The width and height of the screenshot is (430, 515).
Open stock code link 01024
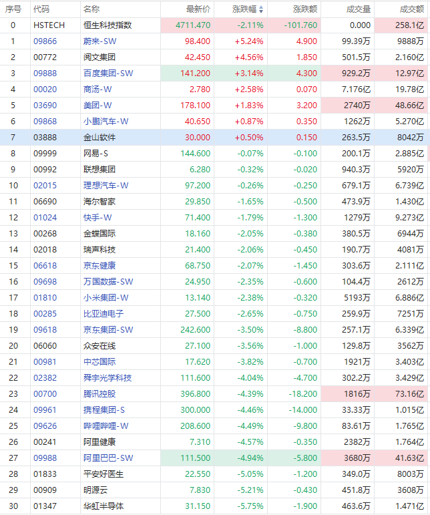coord(45,218)
